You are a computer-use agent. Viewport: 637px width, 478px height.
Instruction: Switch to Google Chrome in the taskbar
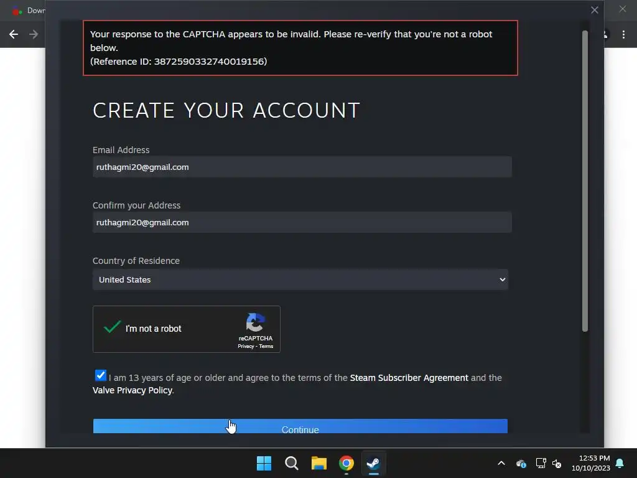coord(346,463)
